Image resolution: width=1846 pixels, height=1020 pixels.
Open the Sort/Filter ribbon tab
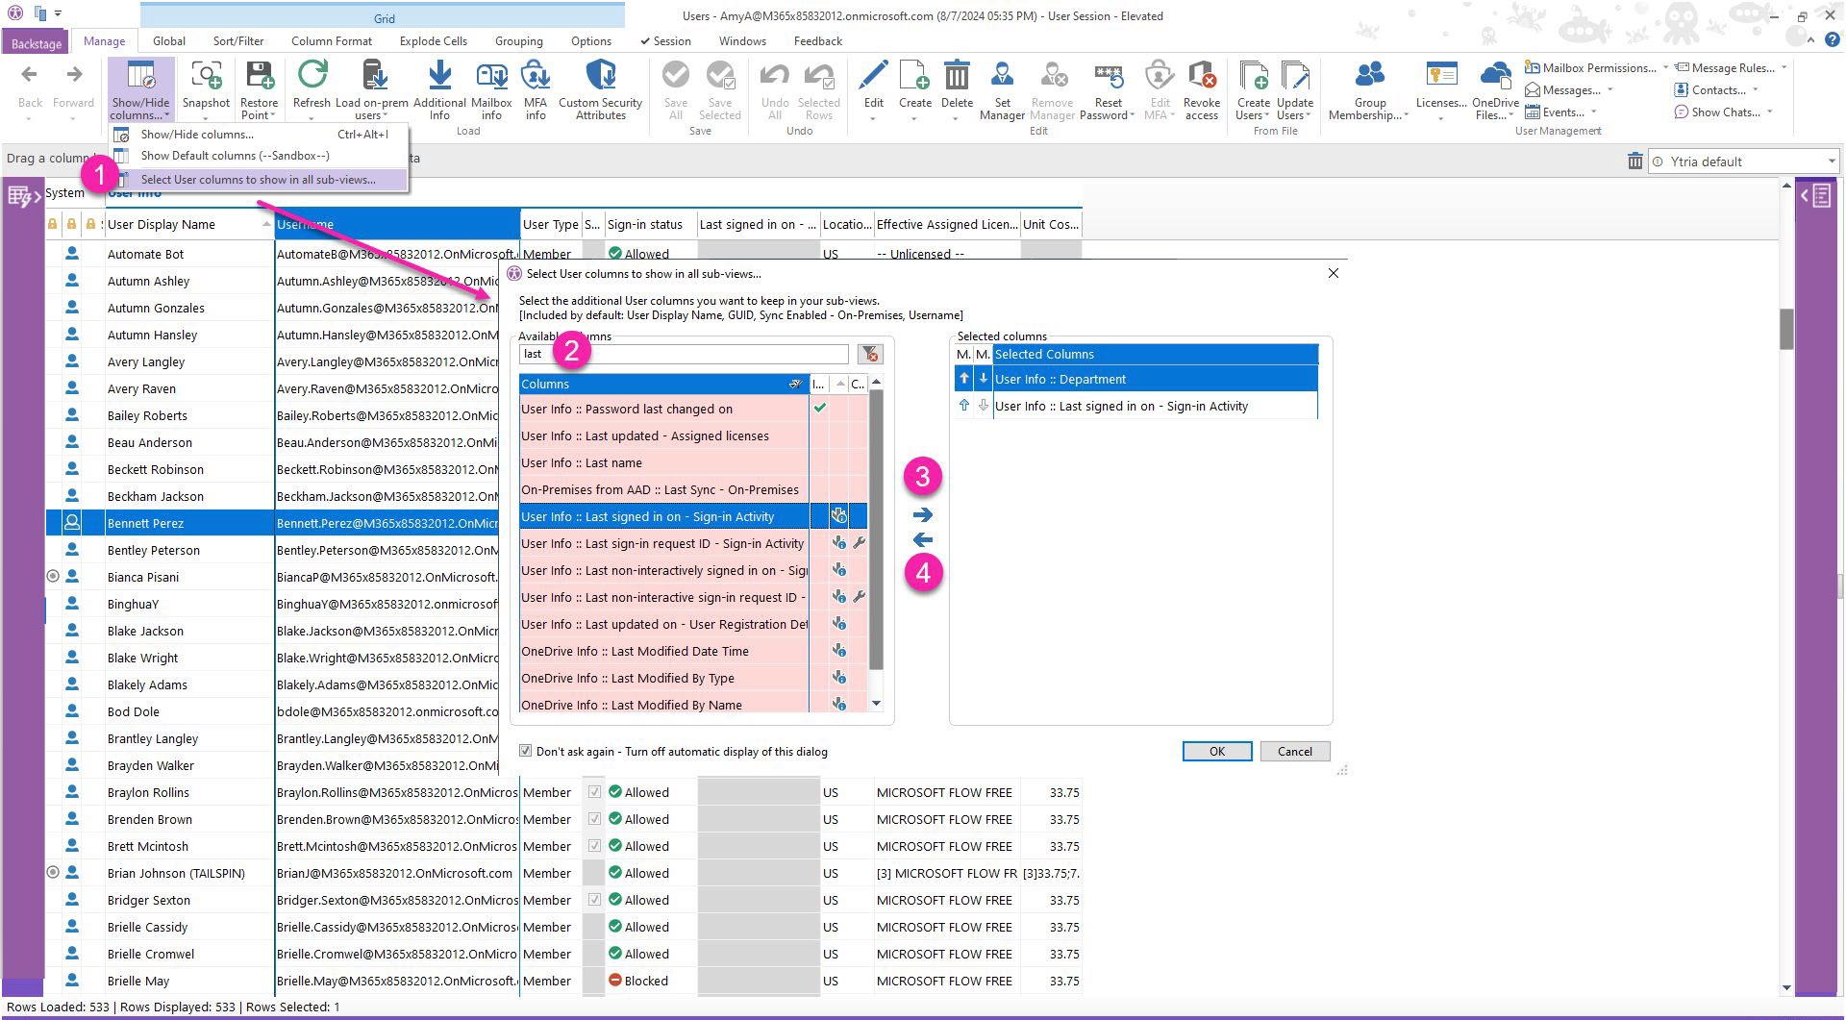tap(238, 41)
